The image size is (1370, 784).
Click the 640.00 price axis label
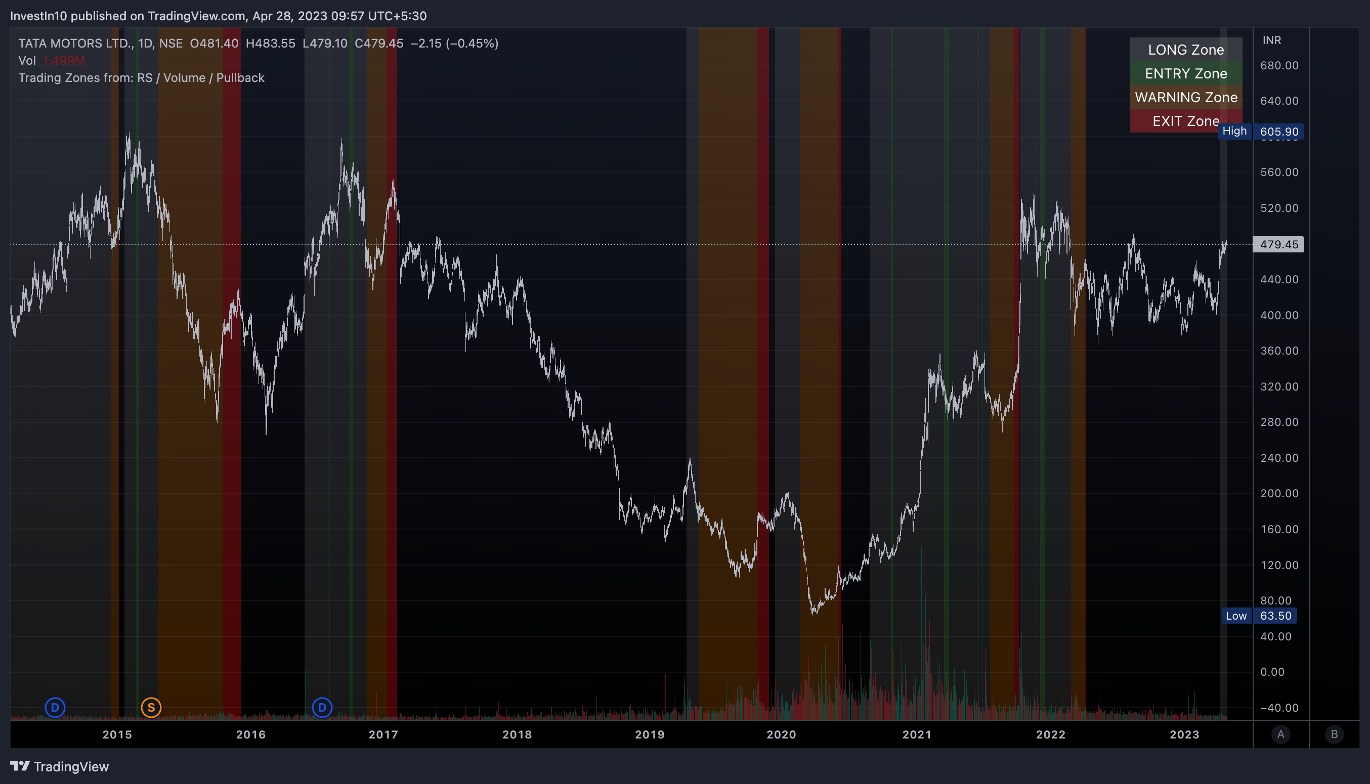(x=1279, y=101)
